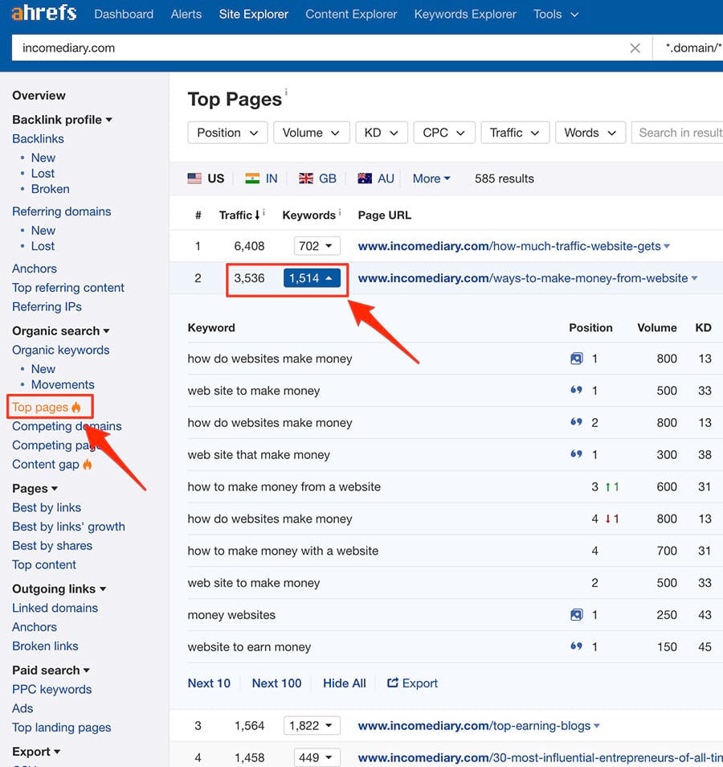723x767 pixels.
Task: Select the India flag country filter
Action: pos(261,178)
